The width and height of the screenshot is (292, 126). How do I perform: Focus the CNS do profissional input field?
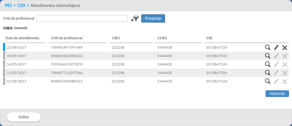tap(82, 18)
